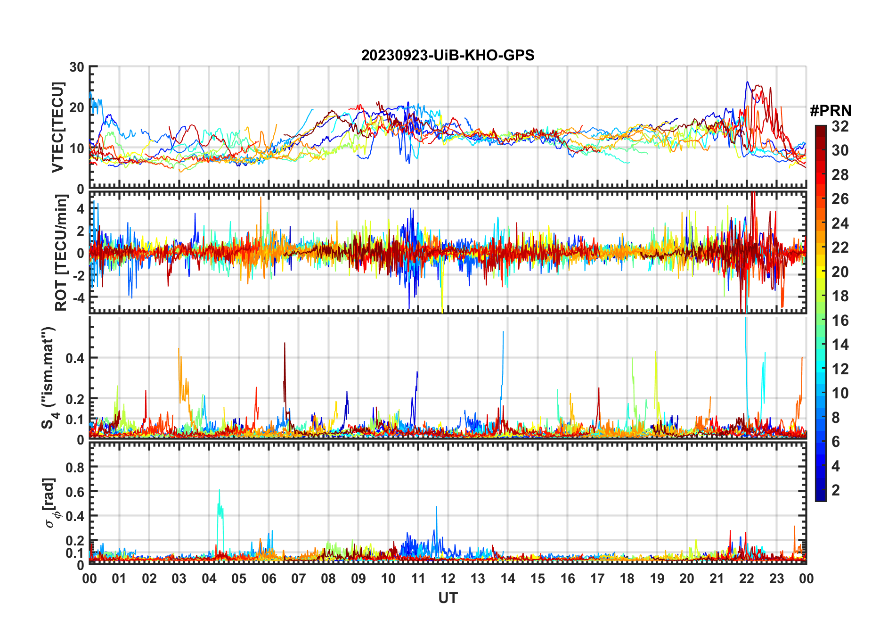Click the "UT" x-axis label
This screenshot has width=896, height=627.
[x=448, y=598]
